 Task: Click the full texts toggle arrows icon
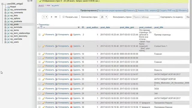tap(41, 27)
